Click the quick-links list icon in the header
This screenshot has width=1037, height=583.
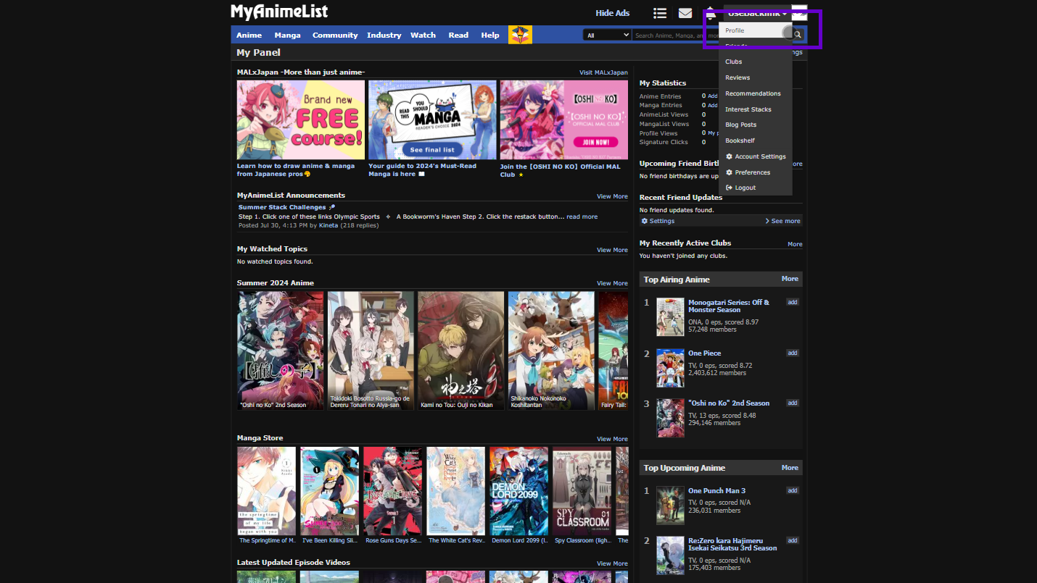659,13
